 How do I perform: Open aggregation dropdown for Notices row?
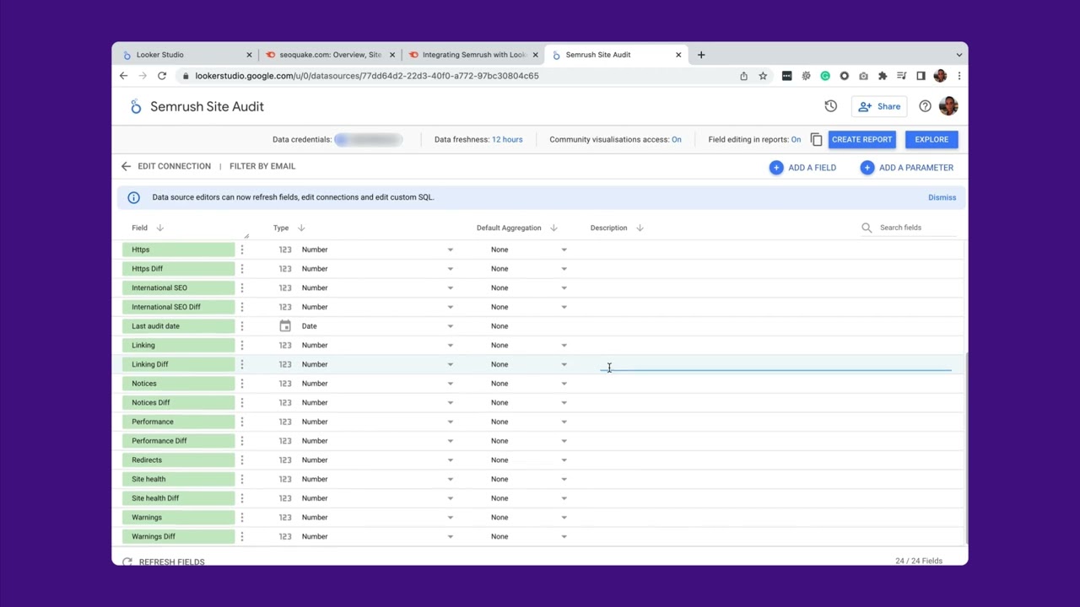coord(564,384)
